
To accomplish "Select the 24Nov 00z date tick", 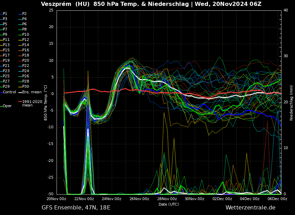I will pos(111,199).
